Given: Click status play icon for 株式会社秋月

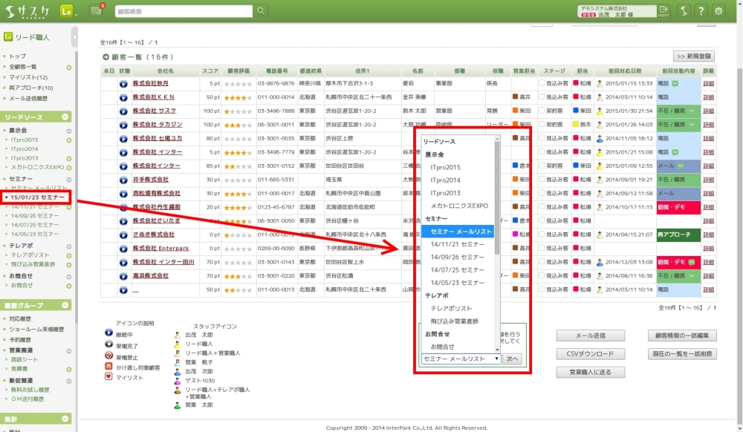Looking at the screenshot, I should tap(123, 83).
